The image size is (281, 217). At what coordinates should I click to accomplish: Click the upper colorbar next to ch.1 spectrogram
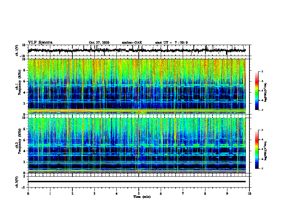pyautogui.click(x=257, y=91)
